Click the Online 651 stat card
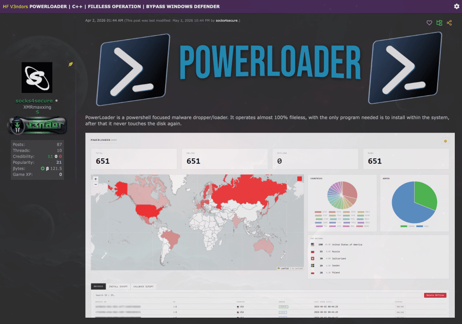The image size is (462, 324). pyautogui.click(x=225, y=158)
